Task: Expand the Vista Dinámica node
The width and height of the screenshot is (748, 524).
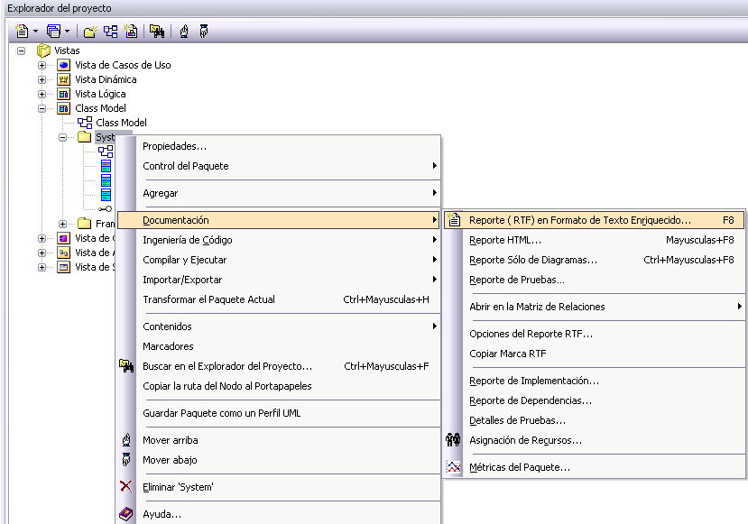Action: click(x=42, y=79)
